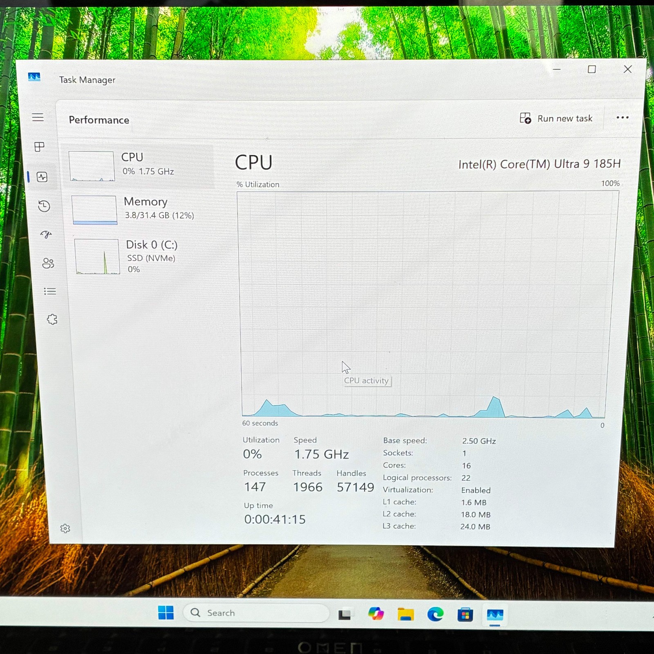
Task: Click the Intel(R) Core(TM) Ultra 9 185H label
Action: click(x=540, y=164)
